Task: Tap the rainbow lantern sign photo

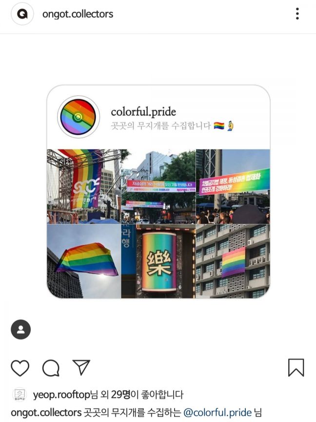Action: (x=158, y=261)
